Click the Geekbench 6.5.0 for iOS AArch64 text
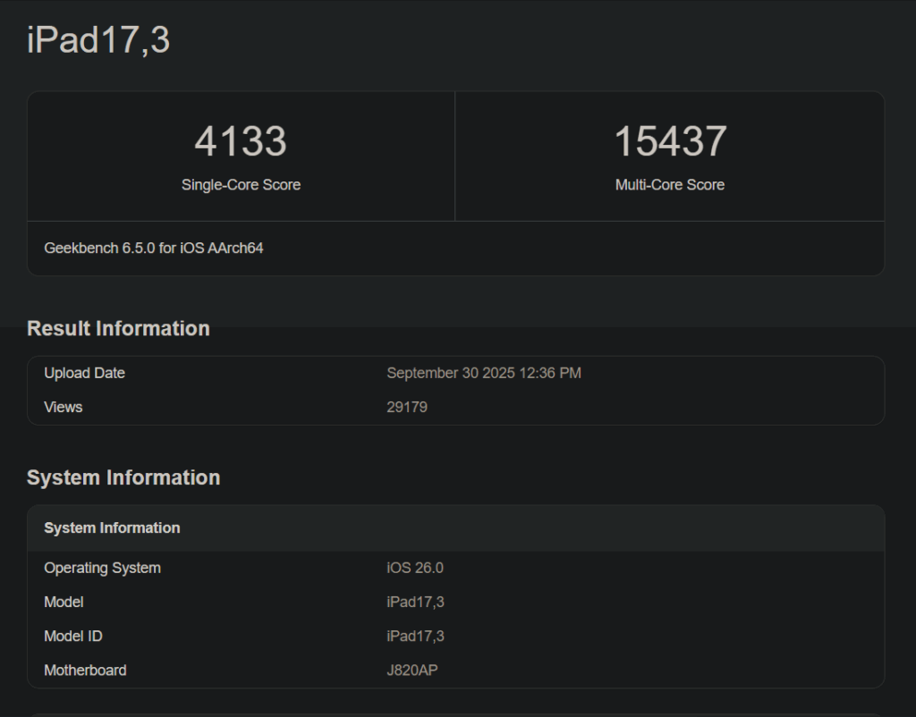 coord(154,248)
